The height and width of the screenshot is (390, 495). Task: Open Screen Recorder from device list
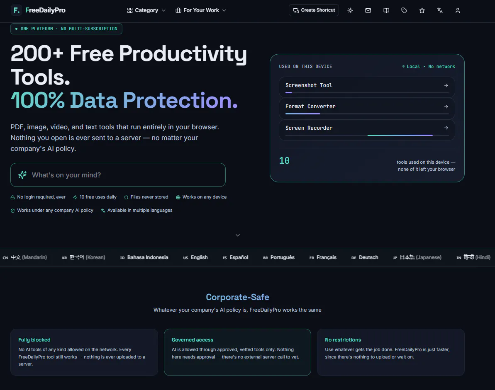point(367,130)
